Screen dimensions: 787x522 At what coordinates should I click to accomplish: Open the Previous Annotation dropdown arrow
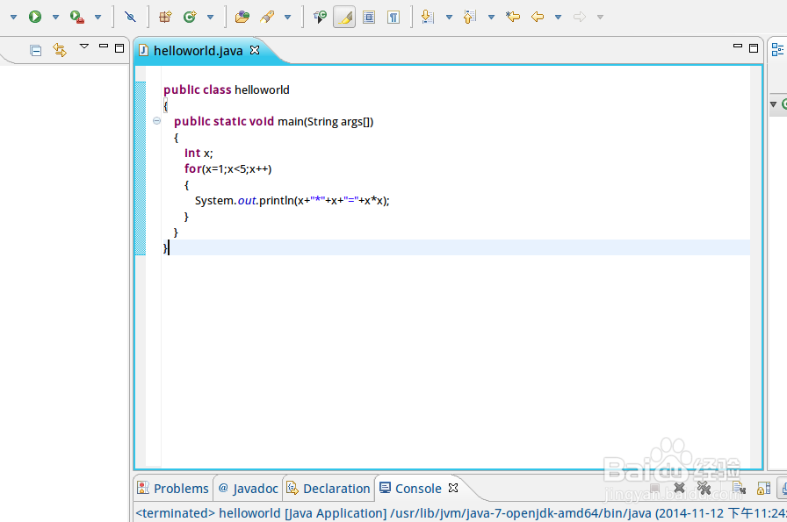(491, 17)
